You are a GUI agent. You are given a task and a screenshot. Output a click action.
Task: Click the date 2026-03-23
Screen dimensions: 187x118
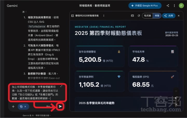tap(172, 35)
